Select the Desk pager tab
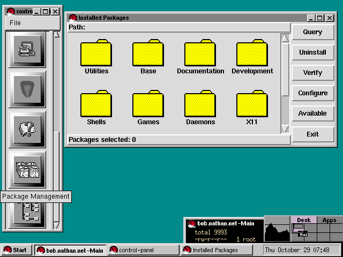Image resolution: width=343 pixels, height=257 pixels. click(x=304, y=220)
